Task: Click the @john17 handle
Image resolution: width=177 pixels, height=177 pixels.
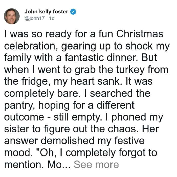Action: point(35,18)
